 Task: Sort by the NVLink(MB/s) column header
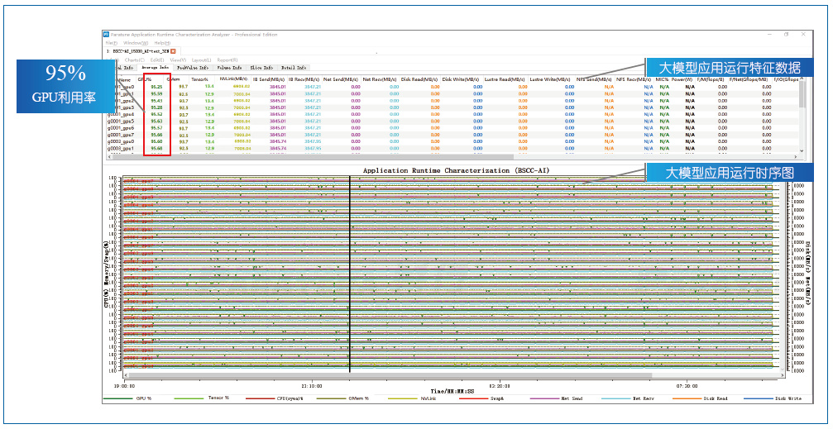[232, 79]
